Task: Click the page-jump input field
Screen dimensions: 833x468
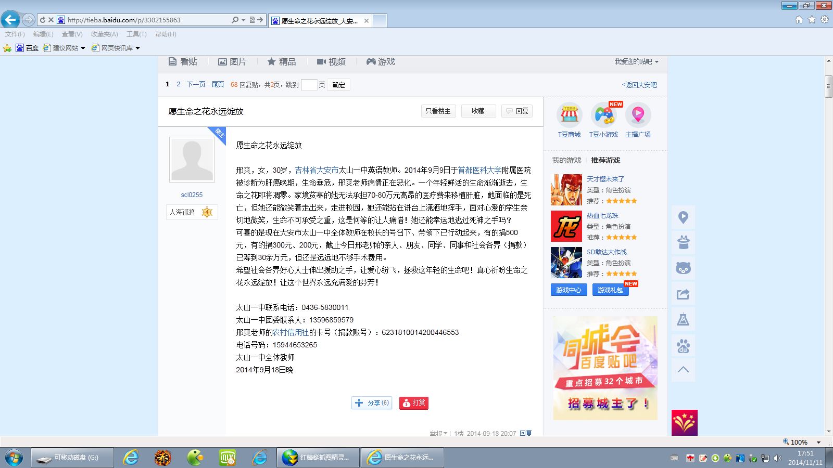Action: click(309, 85)
